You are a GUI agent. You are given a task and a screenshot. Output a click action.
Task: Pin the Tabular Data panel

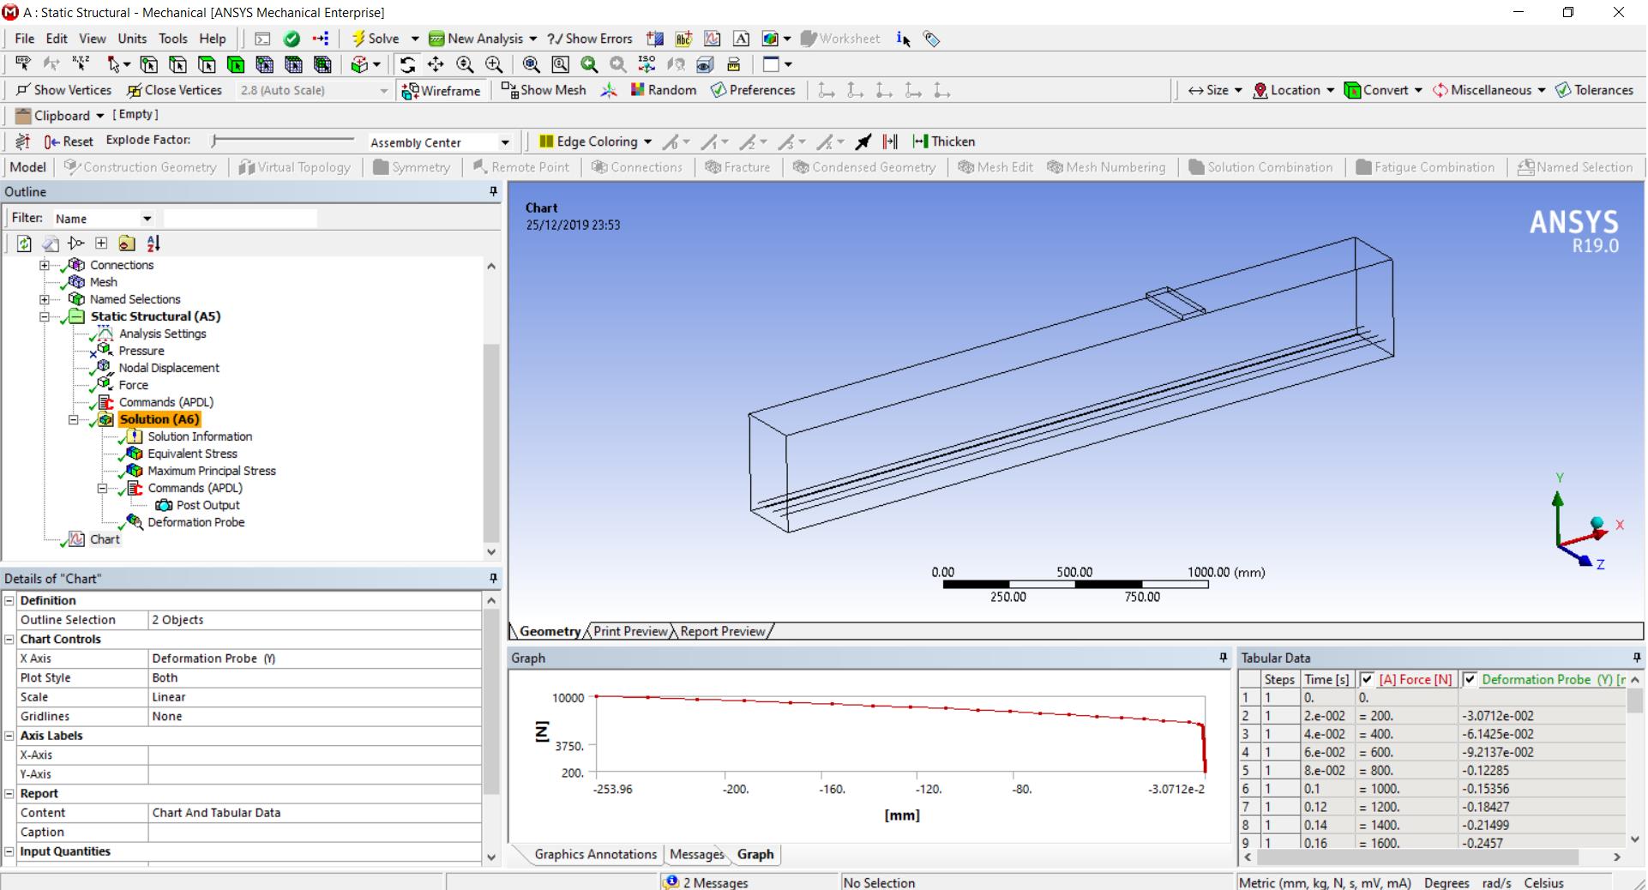[1637, 658]
